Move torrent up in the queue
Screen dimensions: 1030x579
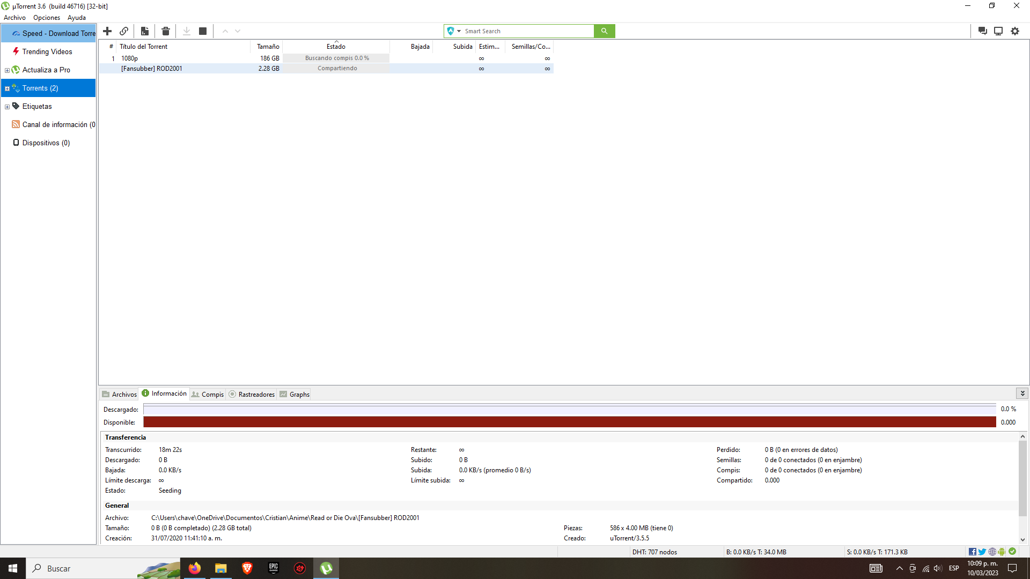click(x=225, y=31)
